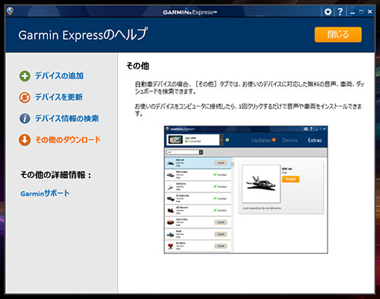
Task: Click the Garmin Expressのヘルプ title
Action: (x=83, y=34)
